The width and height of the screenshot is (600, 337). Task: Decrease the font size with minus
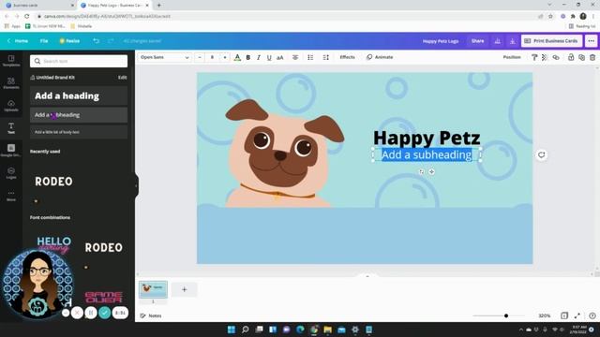pos(200,57)
